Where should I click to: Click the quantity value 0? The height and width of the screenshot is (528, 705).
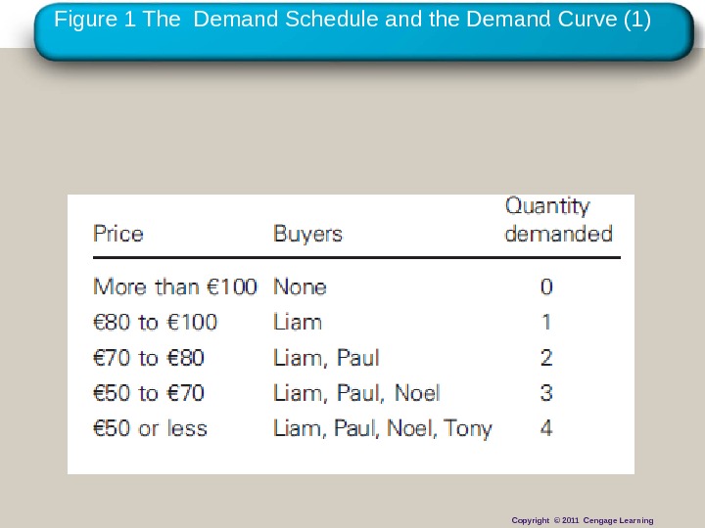click(x=546, y=286)
